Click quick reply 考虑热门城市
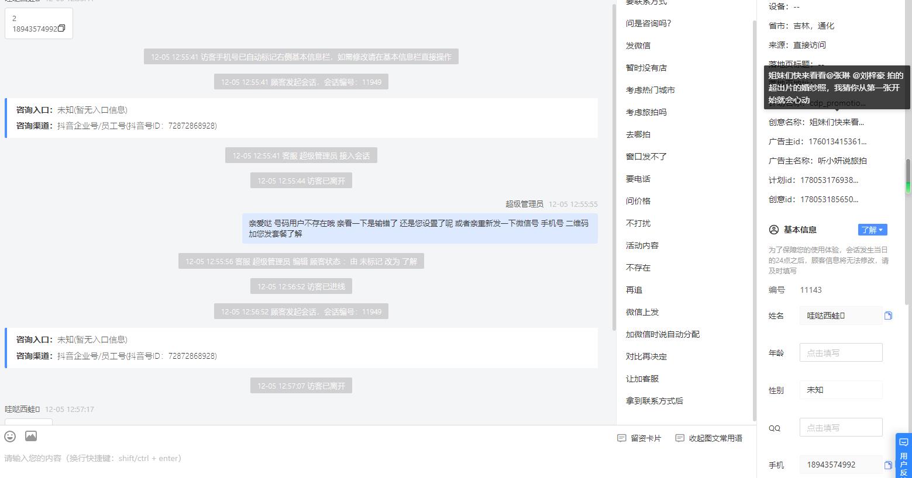912x478 pixels. click(x=651, y=90)
